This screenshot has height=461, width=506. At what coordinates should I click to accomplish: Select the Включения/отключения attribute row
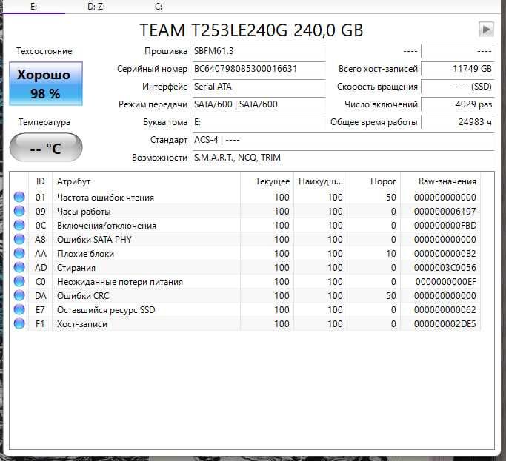245,225
